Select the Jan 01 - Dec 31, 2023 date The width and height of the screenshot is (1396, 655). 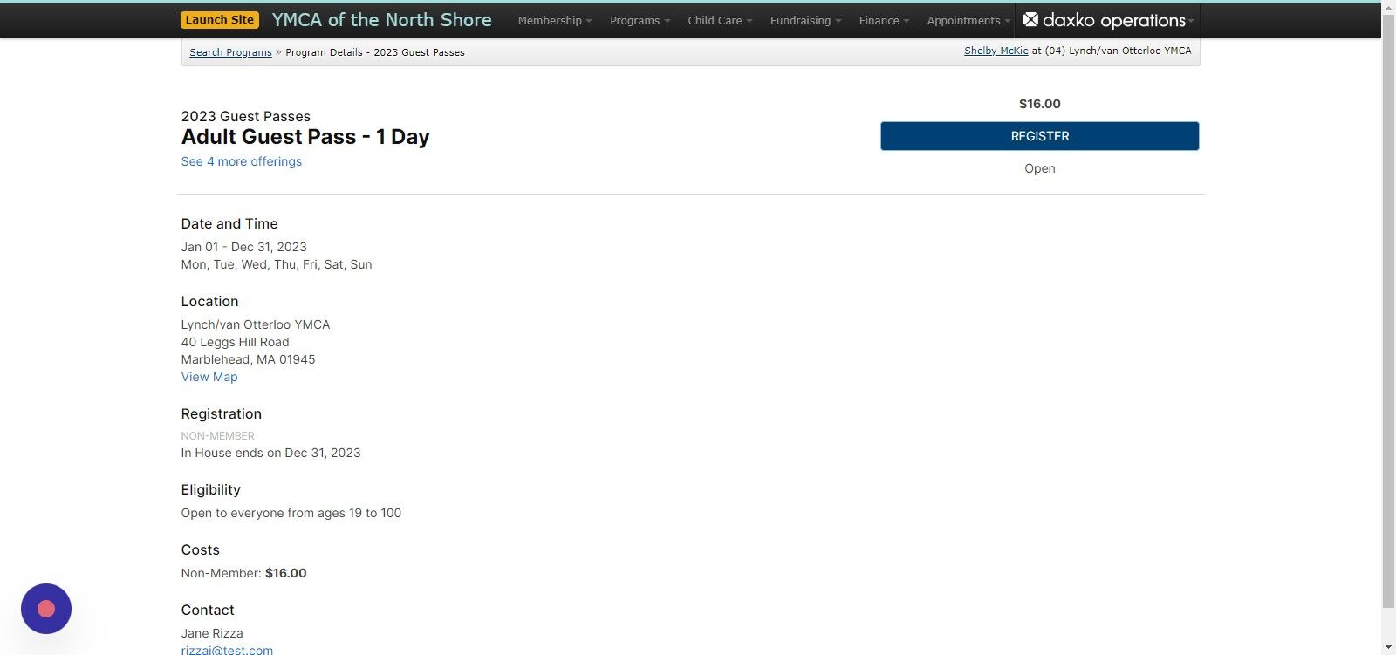click(244, 247)
